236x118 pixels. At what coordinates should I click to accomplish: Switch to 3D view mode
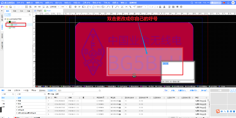(x=39, y=7)
